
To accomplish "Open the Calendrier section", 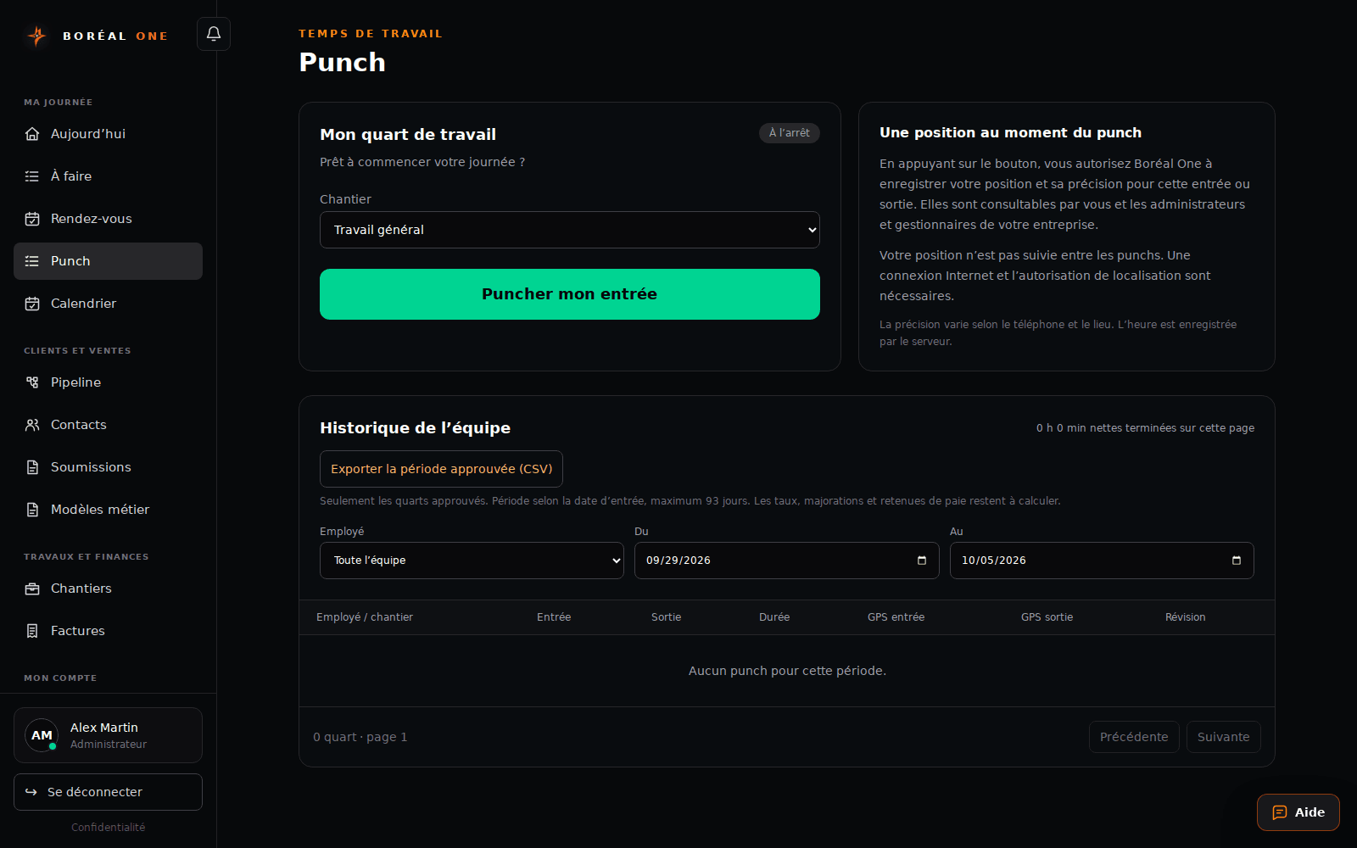I will (x=108, y=304).
